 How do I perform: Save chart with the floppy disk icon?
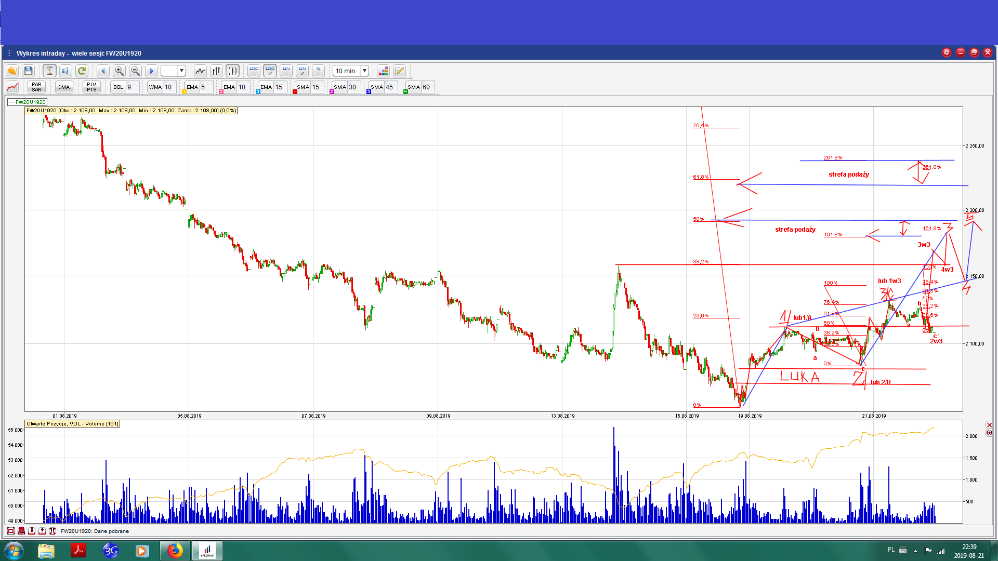click(29, 71)
